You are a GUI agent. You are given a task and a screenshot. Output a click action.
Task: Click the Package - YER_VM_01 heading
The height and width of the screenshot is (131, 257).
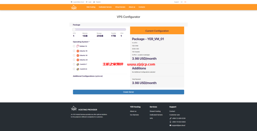click(148, 39)
